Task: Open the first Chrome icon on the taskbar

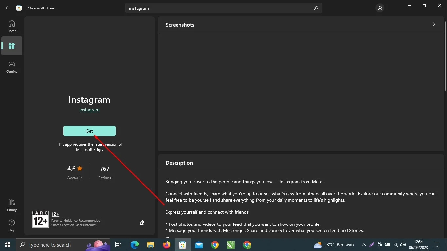Action: (215, 245)
